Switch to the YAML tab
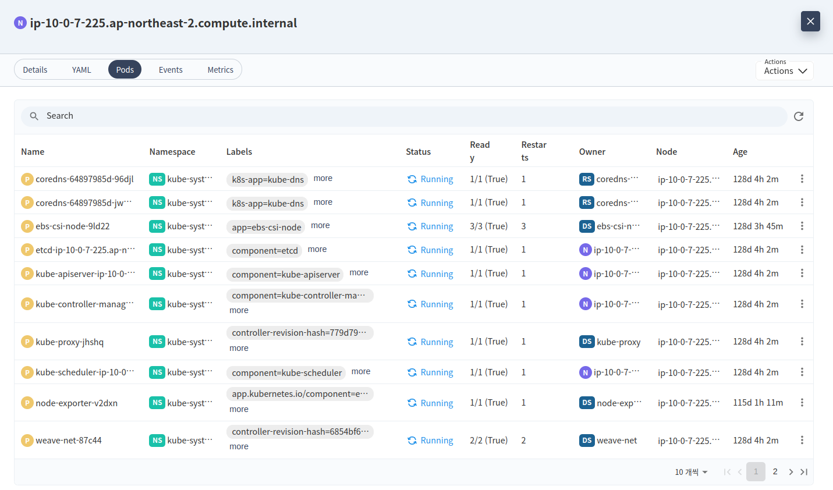Screen dimensions: 833x490 pyautogui.click(x=81, y=70)
